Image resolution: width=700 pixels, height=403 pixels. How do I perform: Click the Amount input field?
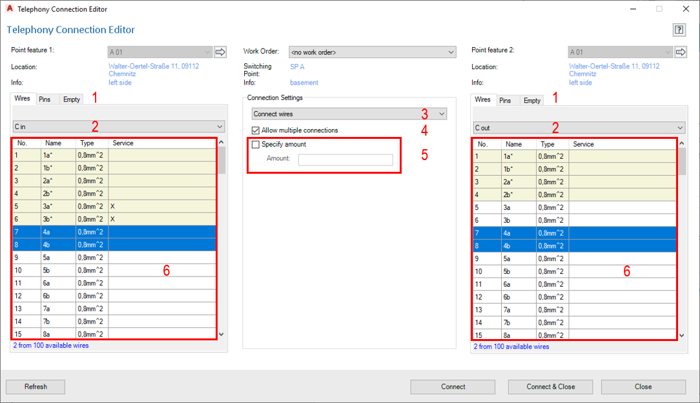point(345,160)
